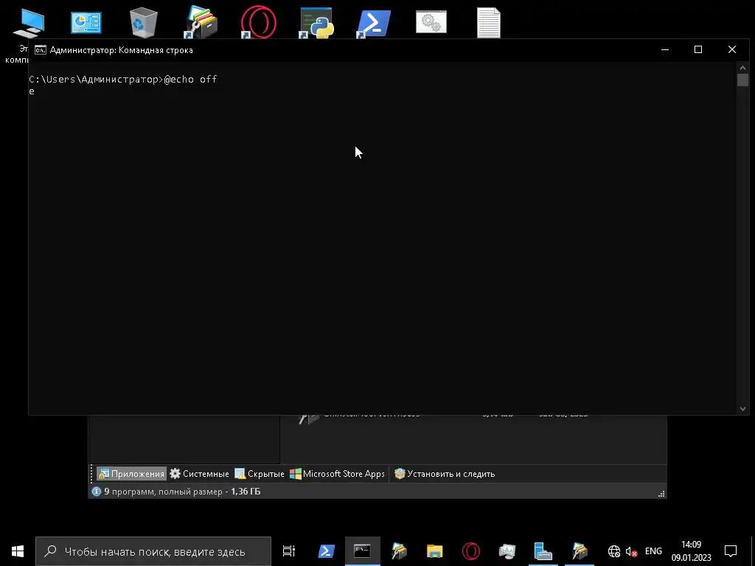Click the taskbar search box
This screenshot has height=566, width=755.
pyautogui.click(x=153, y=551)
